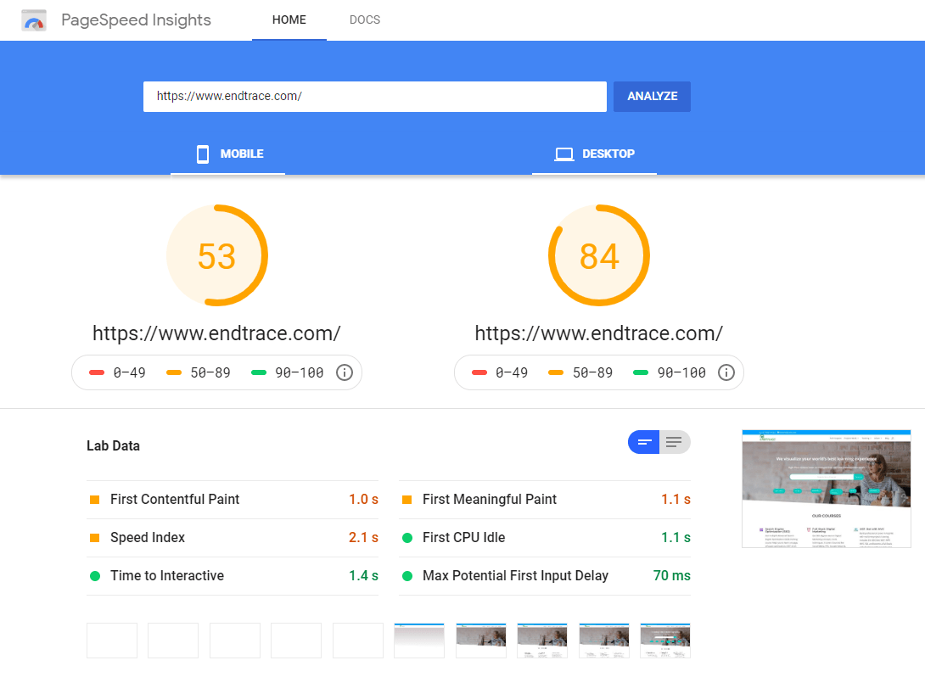Click the First Meaningful Paint metric
Image resolution: width=925 pixels, height=694 pixels.
coord(545,500)
